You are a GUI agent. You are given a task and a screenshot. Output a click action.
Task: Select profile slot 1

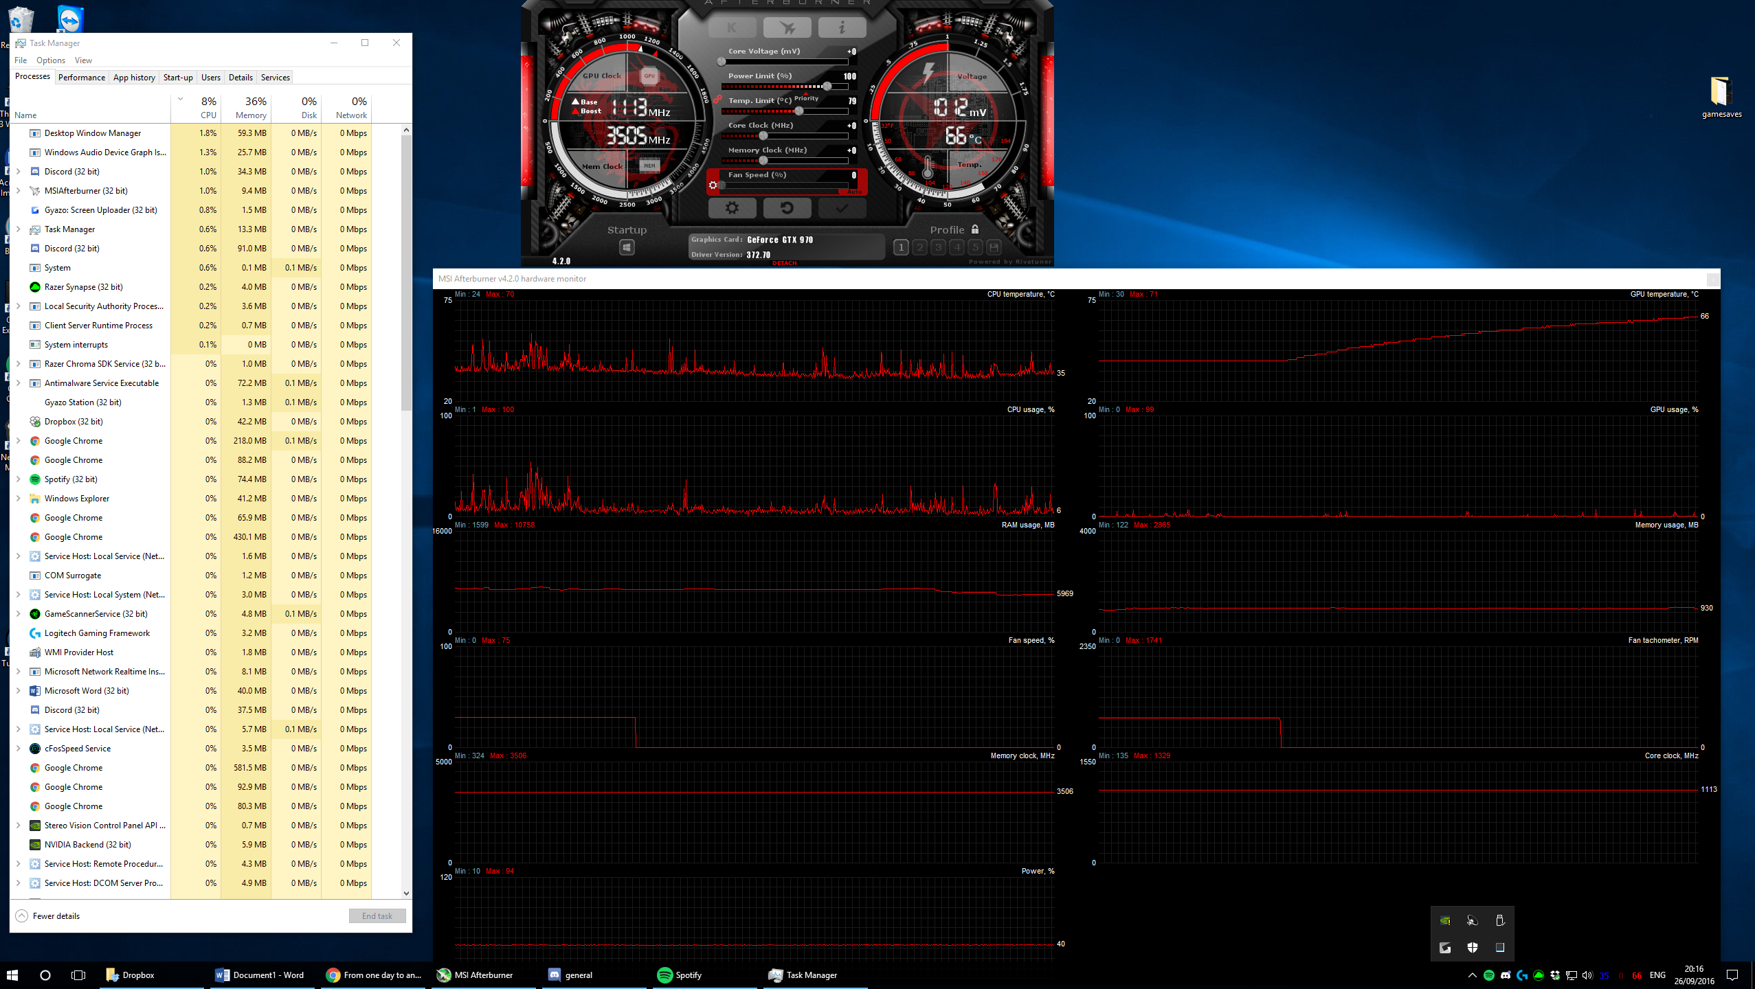tap(901, 247)
